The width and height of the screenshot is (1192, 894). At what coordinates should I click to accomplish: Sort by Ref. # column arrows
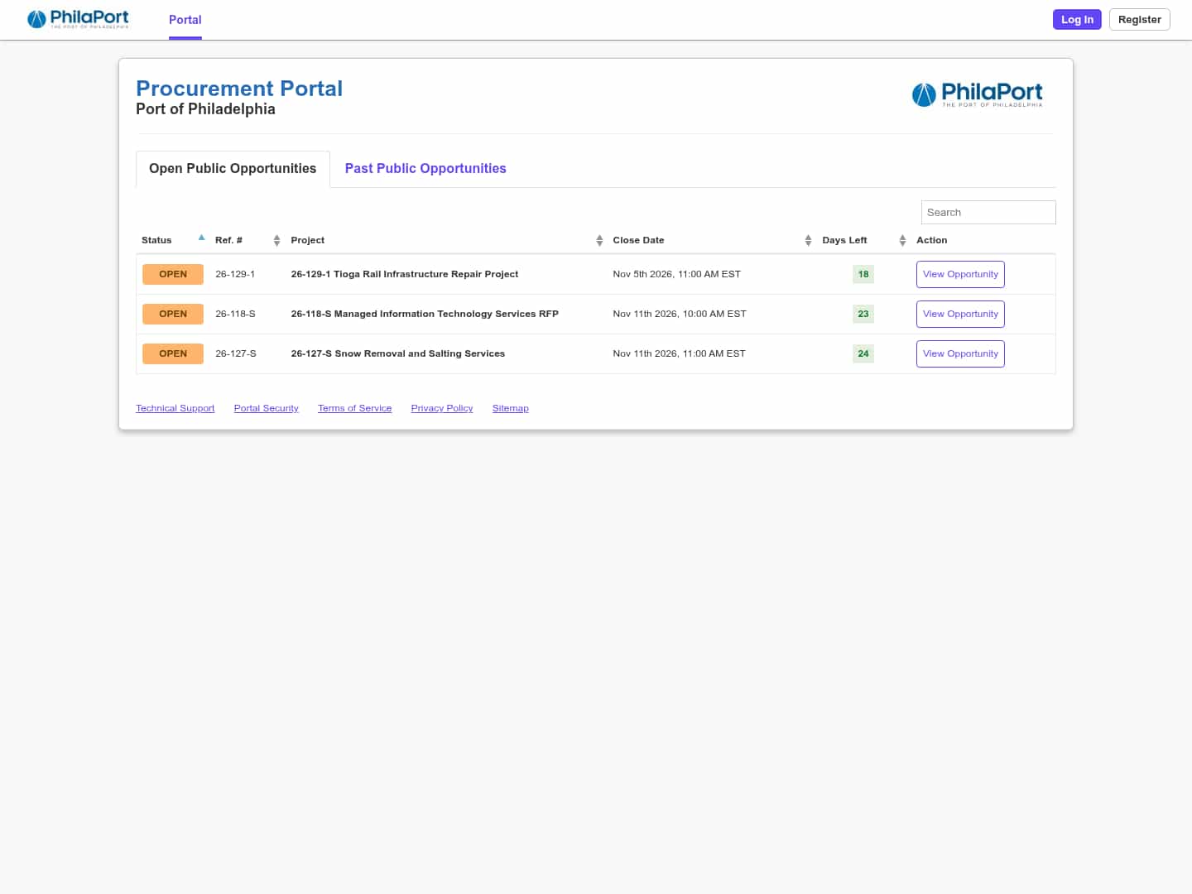[x=276, y=240]
